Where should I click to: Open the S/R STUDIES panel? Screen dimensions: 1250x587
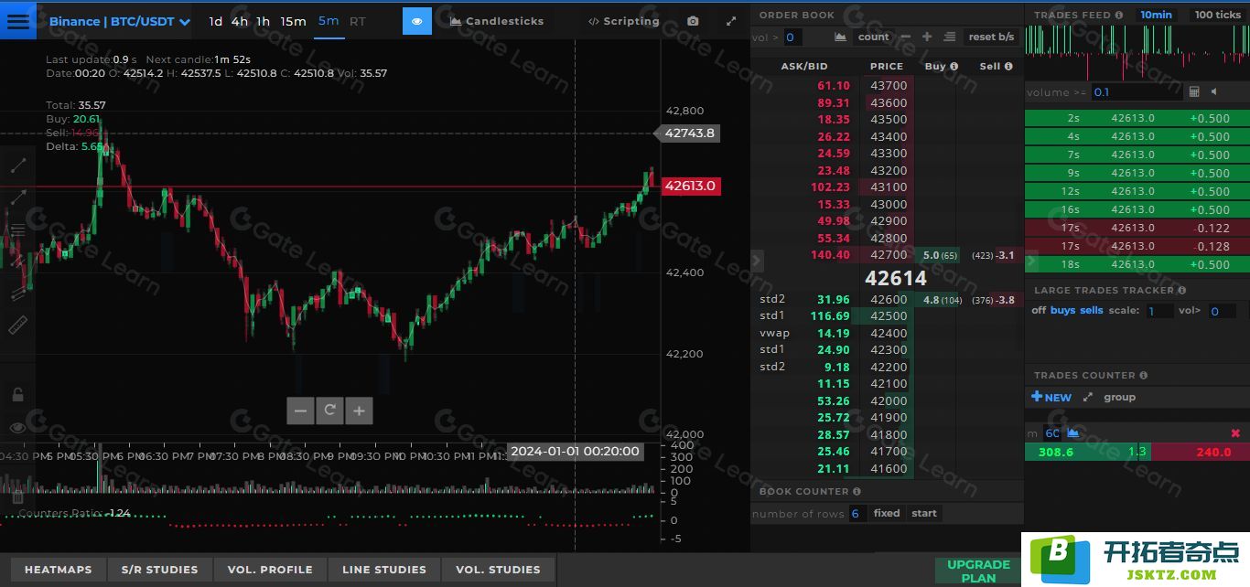point(160,570)
